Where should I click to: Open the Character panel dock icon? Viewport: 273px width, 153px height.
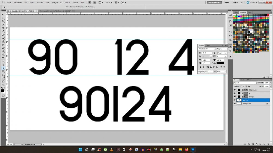point(230,46)
